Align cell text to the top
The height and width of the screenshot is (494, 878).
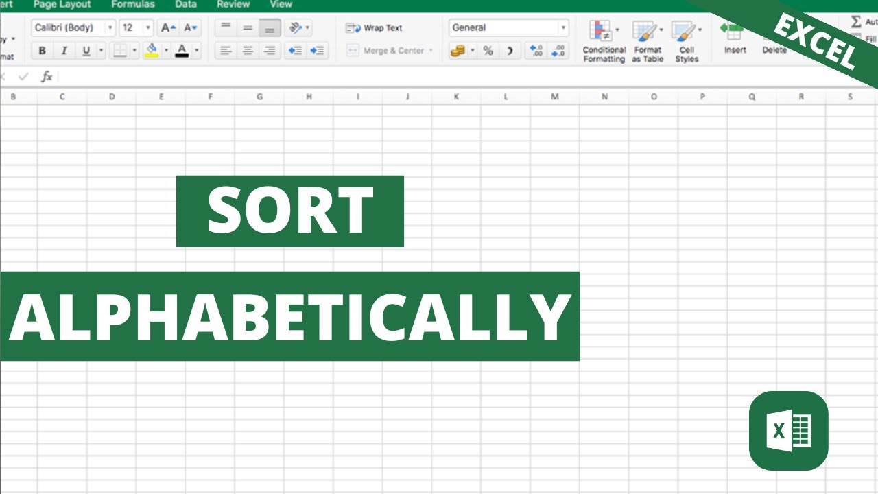pyautogui.click(x=226, y=28)
